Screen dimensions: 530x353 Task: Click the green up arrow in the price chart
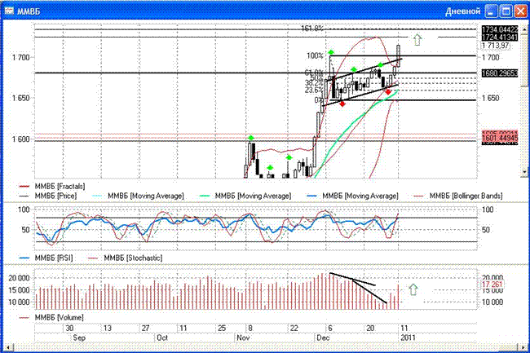click(417, 39)
